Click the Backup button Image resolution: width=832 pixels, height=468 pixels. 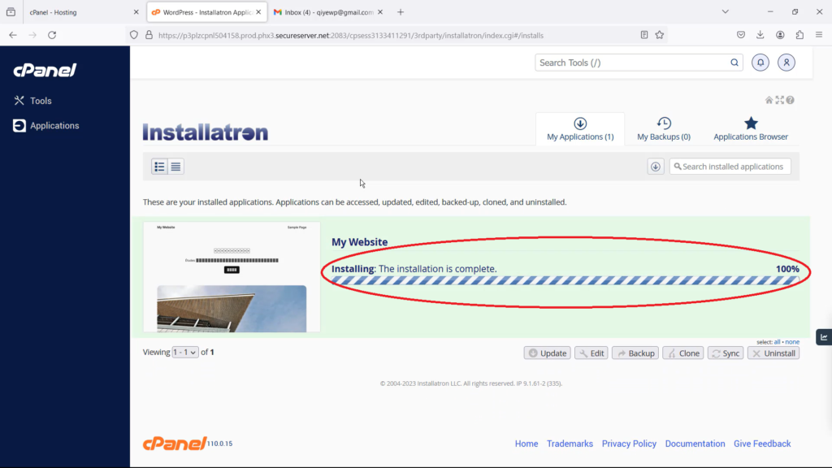[x=635, y=353]
